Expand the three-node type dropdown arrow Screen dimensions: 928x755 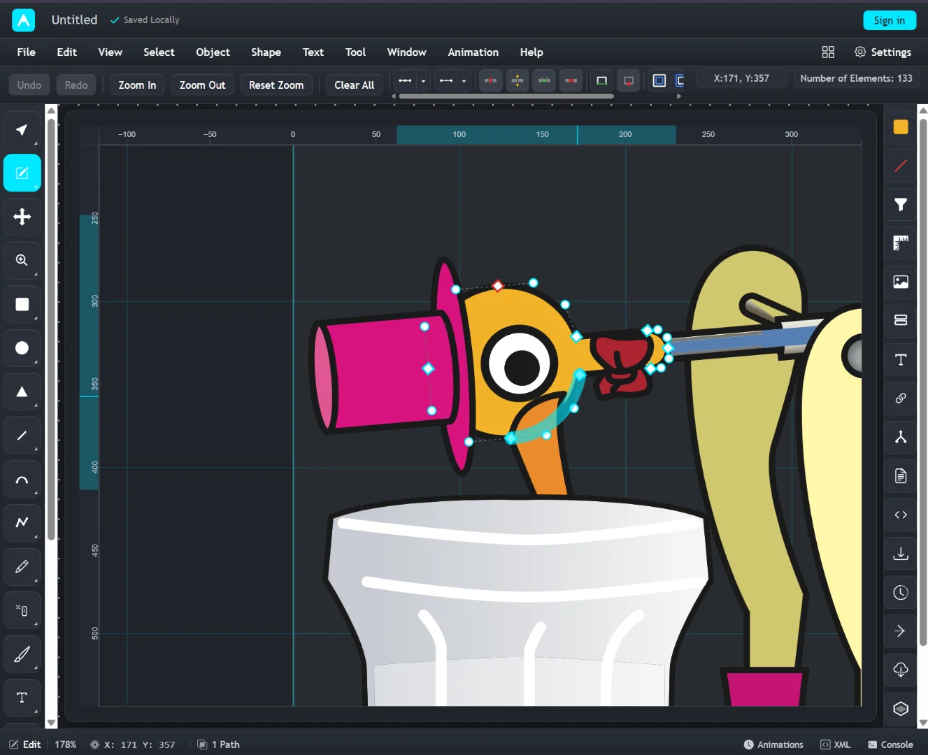(x=423, y=81)
